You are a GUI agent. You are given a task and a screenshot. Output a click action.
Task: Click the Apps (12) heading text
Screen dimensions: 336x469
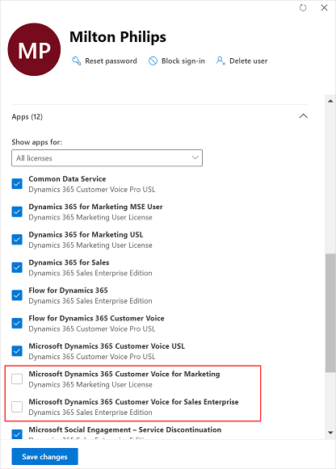point(27,117)
